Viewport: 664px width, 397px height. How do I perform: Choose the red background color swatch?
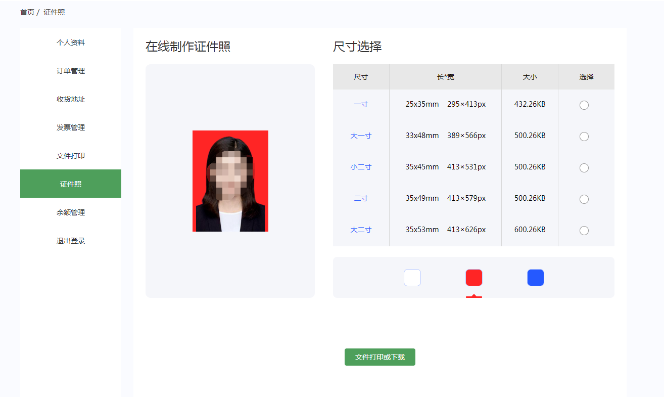[x=474, y=278]
